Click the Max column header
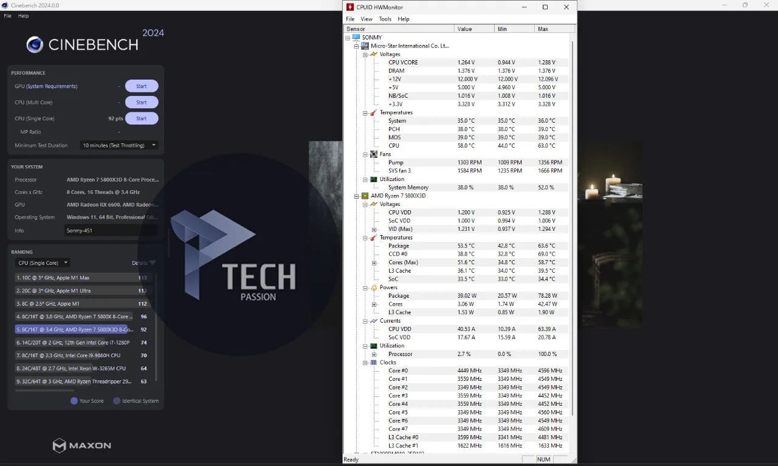The image size is (778, 466). [x=554, y=29]
